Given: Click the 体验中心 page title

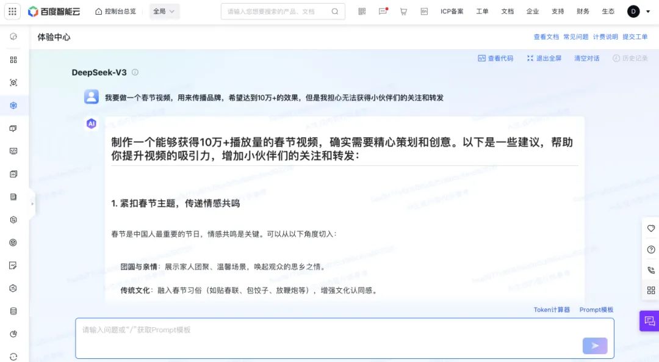Looking at the screenshot, I should pyautogui.click(x=54, y=37).
